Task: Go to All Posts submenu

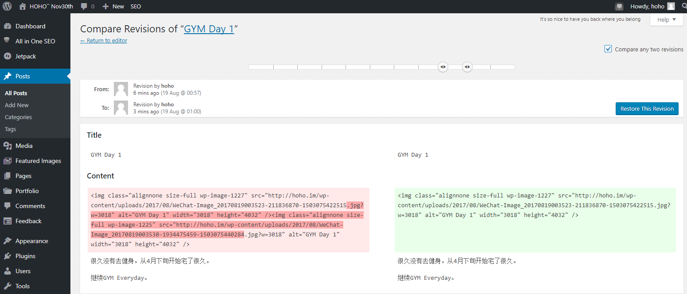Action: click(16, 93)
